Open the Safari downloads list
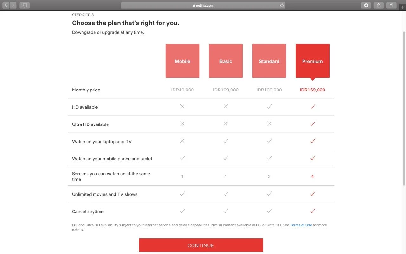The image size is (406, 254). (366, 5)
